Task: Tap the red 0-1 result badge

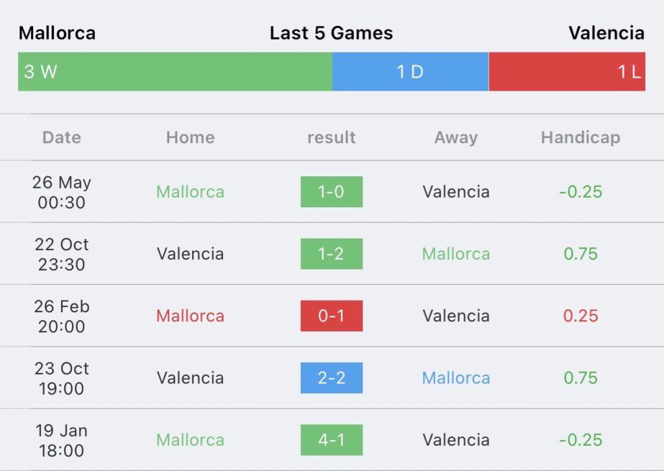Action: (331, 316)
